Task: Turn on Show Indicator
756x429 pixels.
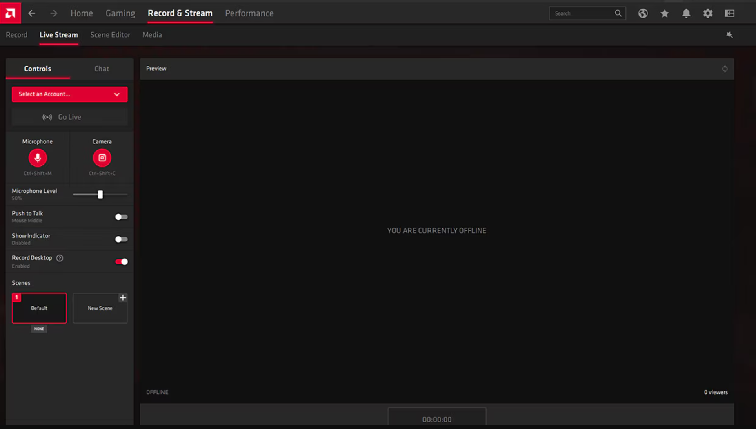Action: coord(121,239)
